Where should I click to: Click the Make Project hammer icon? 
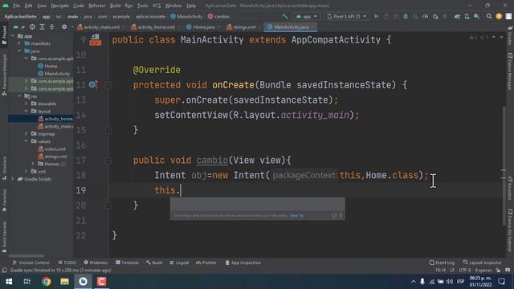pos(285,16)
